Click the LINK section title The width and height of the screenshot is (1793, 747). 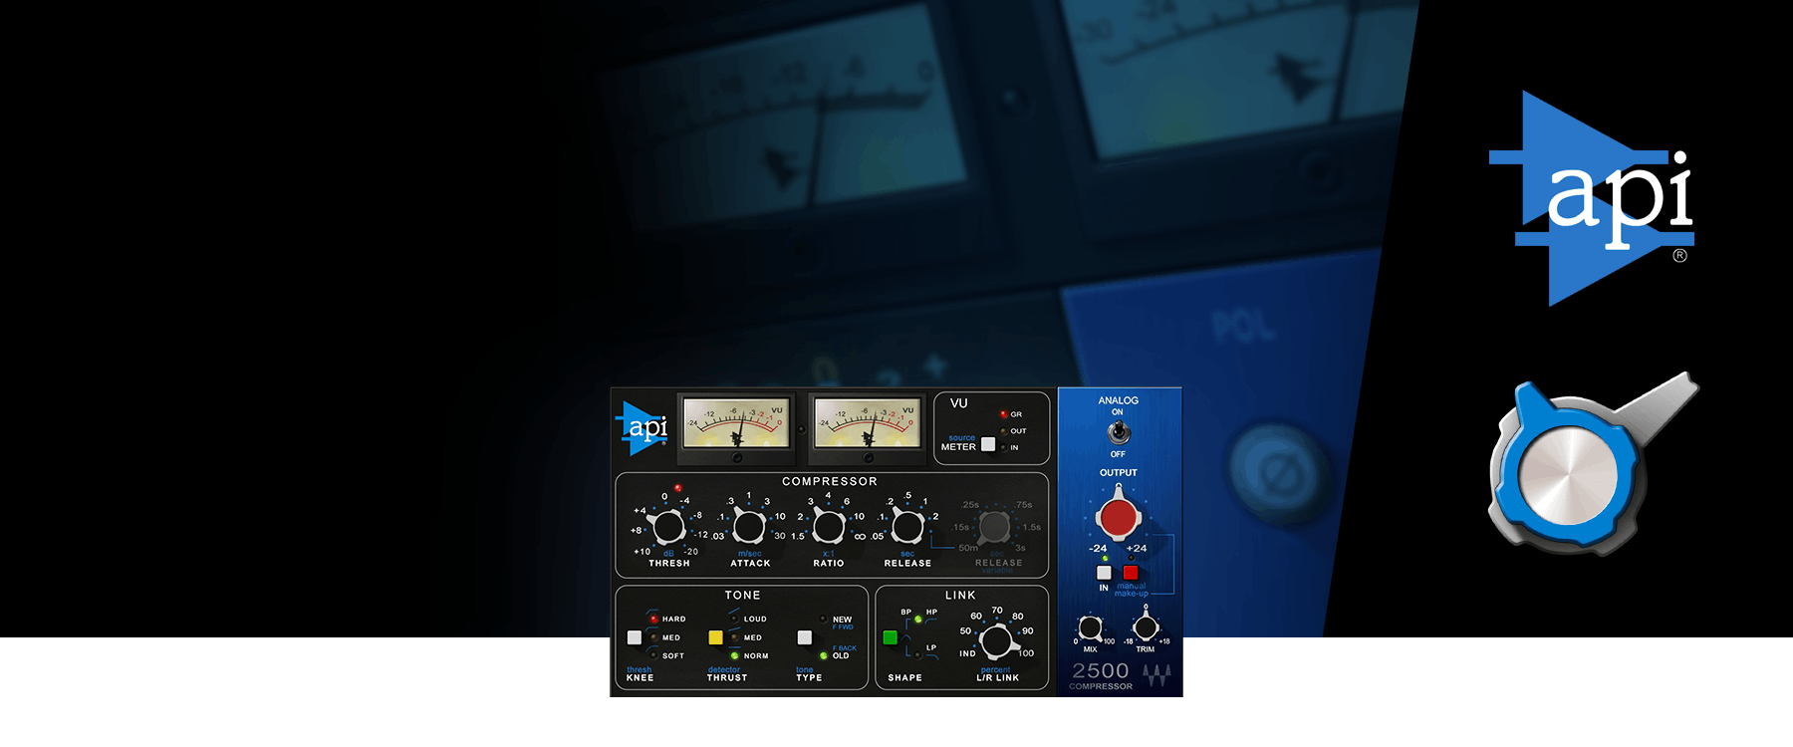coord(960,595)
